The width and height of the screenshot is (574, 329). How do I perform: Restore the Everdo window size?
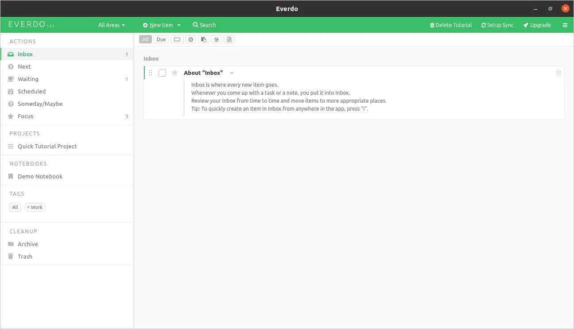click(550, 8)
